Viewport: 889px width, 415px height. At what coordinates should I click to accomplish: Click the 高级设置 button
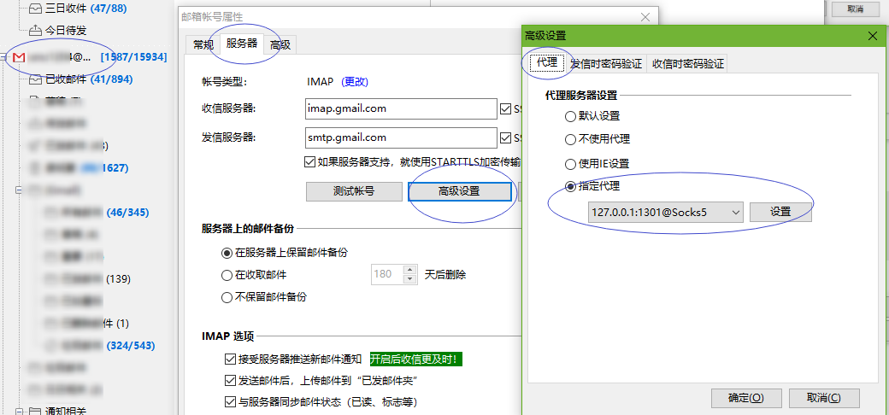[x=459, y=191]
